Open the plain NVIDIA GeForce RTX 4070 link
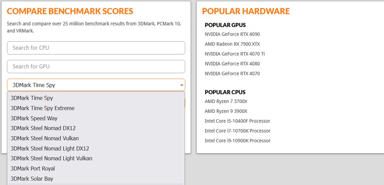The width and height of the screenshot is (384, 185). click(x=232, y=73)
